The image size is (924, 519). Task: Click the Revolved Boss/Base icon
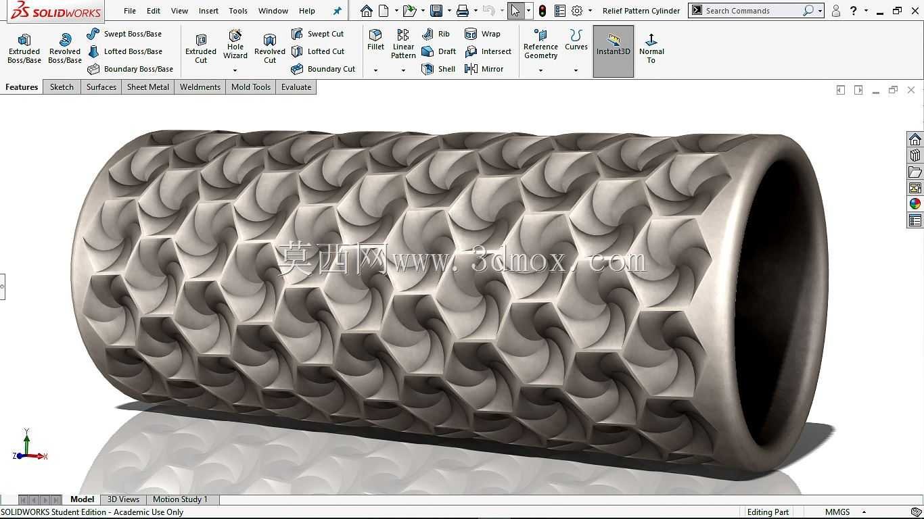(65, 39)
